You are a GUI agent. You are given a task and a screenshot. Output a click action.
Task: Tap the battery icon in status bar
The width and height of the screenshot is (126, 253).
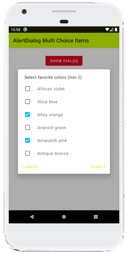pyautogui.click(x=116, y=30)
